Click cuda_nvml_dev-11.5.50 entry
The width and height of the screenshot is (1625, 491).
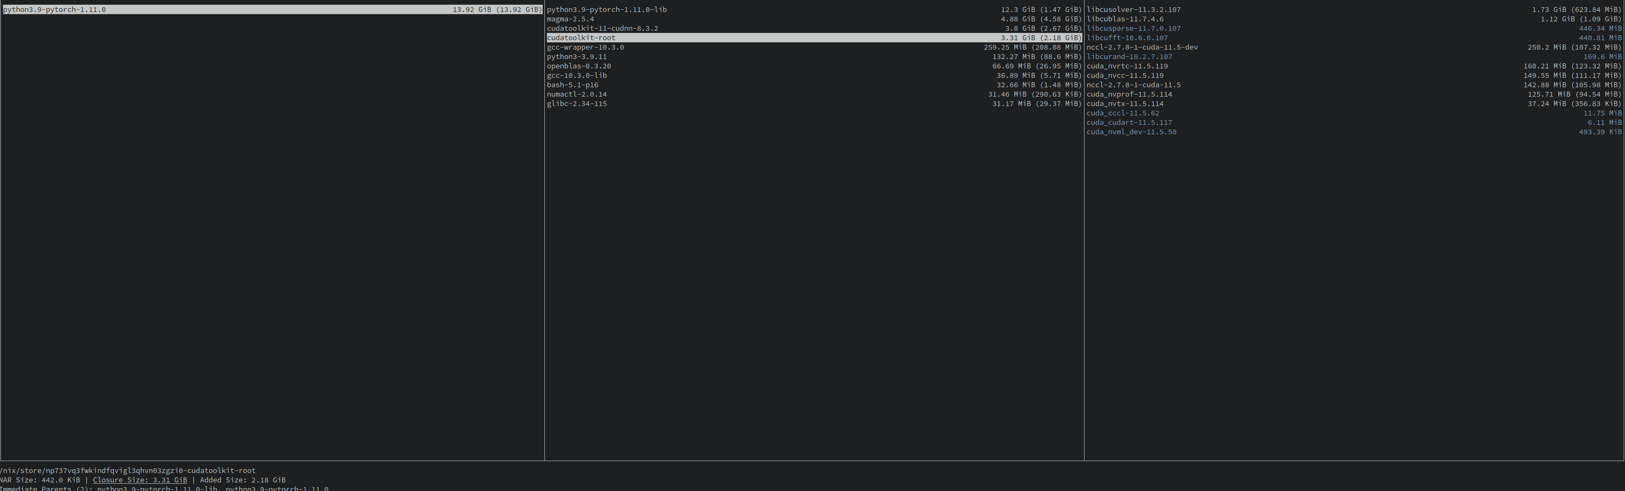click(1131, 132)
